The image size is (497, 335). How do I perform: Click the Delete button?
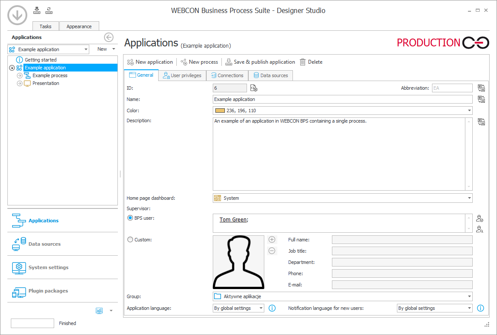click(311, 62)
